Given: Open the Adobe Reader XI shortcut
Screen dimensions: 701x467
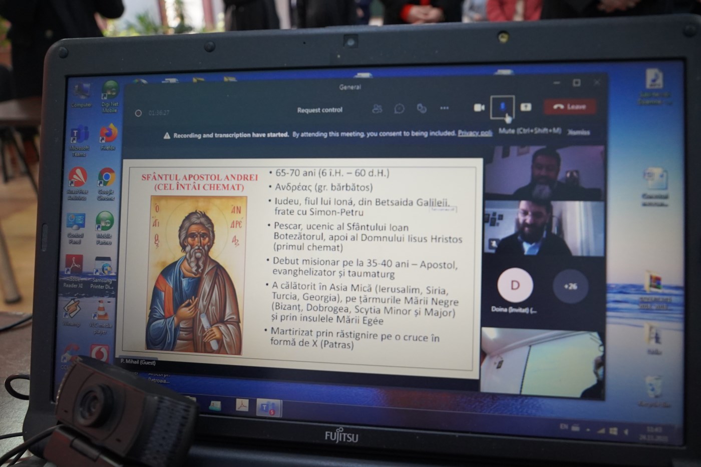Looking at the screenshot, I should pos(74,271).
